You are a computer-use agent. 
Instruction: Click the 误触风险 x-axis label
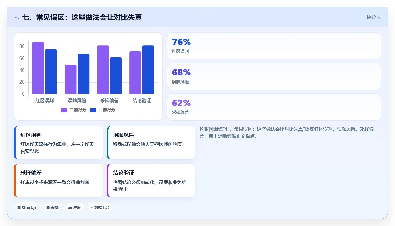(77, 100)
